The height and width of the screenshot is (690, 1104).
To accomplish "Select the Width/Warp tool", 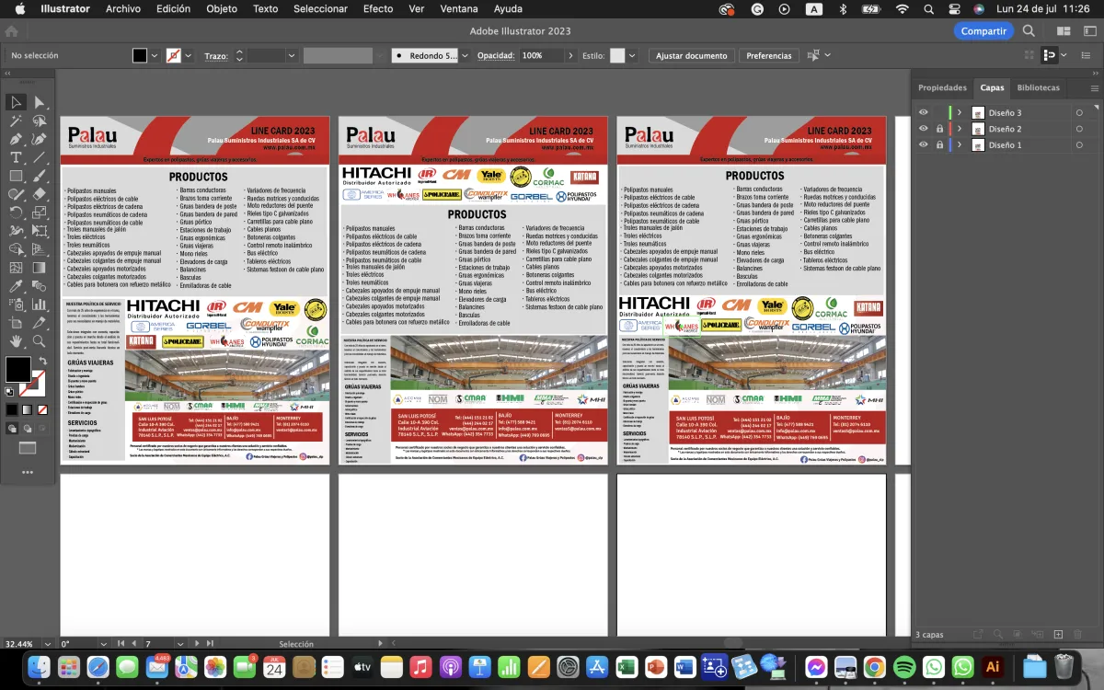I will (16, 231).
